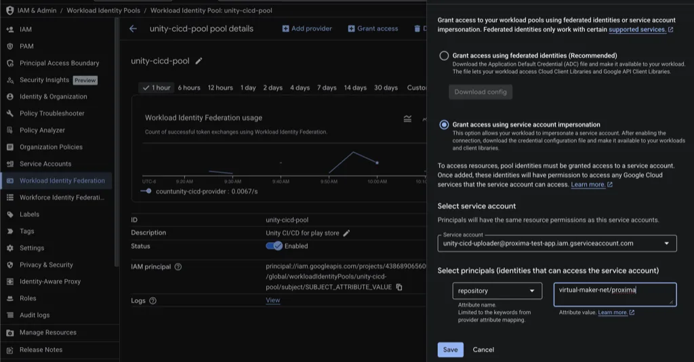Edit pool name with pencil icon

[x=199, y=61]
